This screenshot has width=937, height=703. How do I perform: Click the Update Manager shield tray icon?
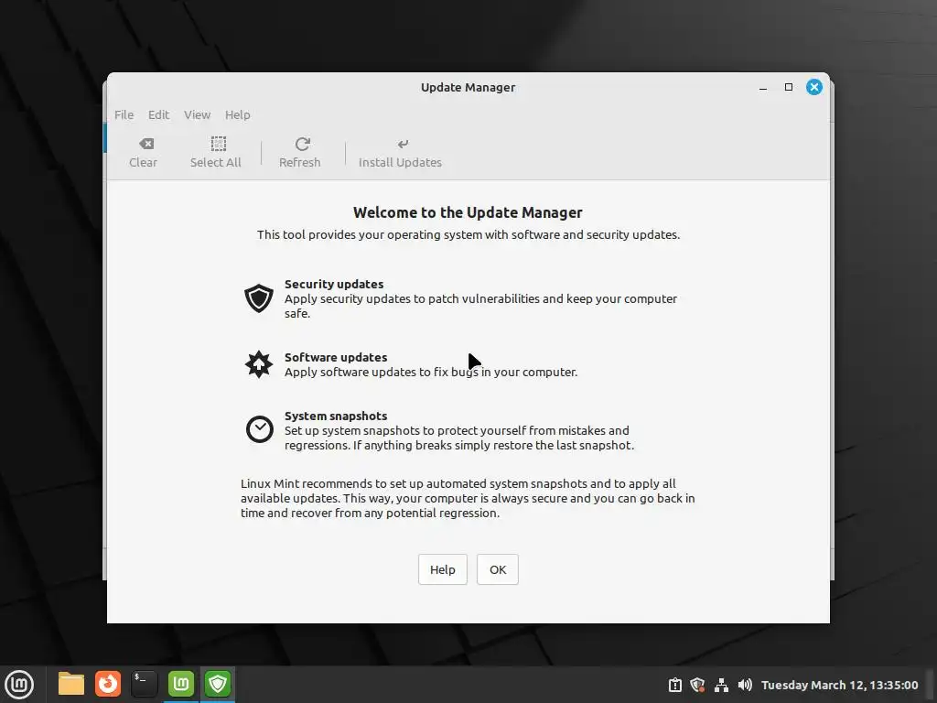(697, 685)
